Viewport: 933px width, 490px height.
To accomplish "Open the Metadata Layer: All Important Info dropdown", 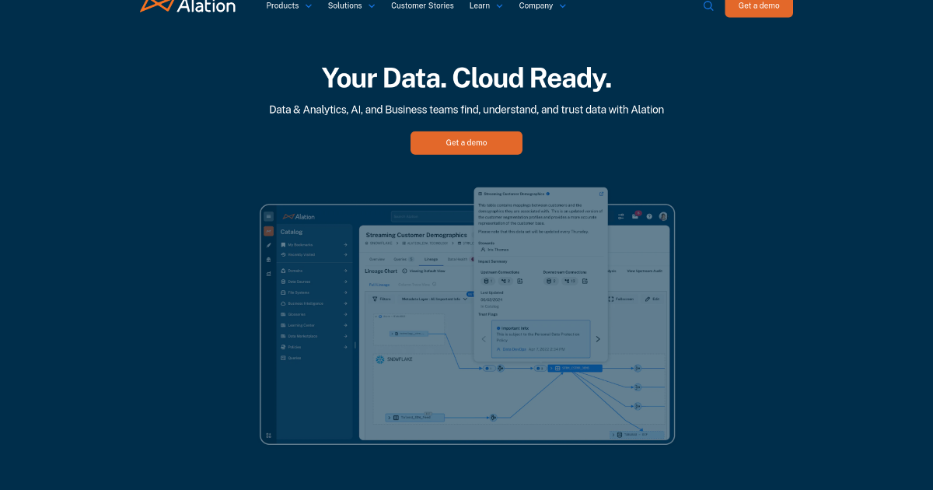I will [432, 299].
